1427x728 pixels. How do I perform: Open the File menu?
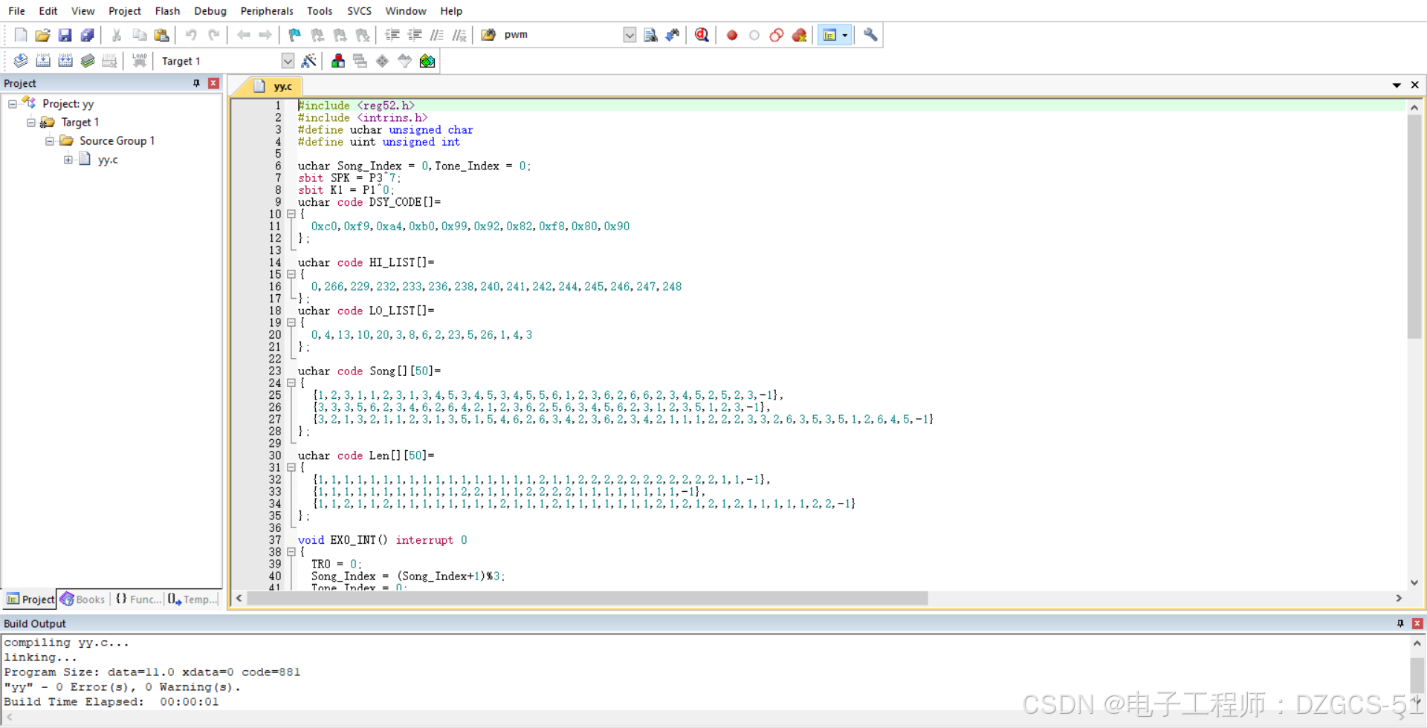point(16,11)
